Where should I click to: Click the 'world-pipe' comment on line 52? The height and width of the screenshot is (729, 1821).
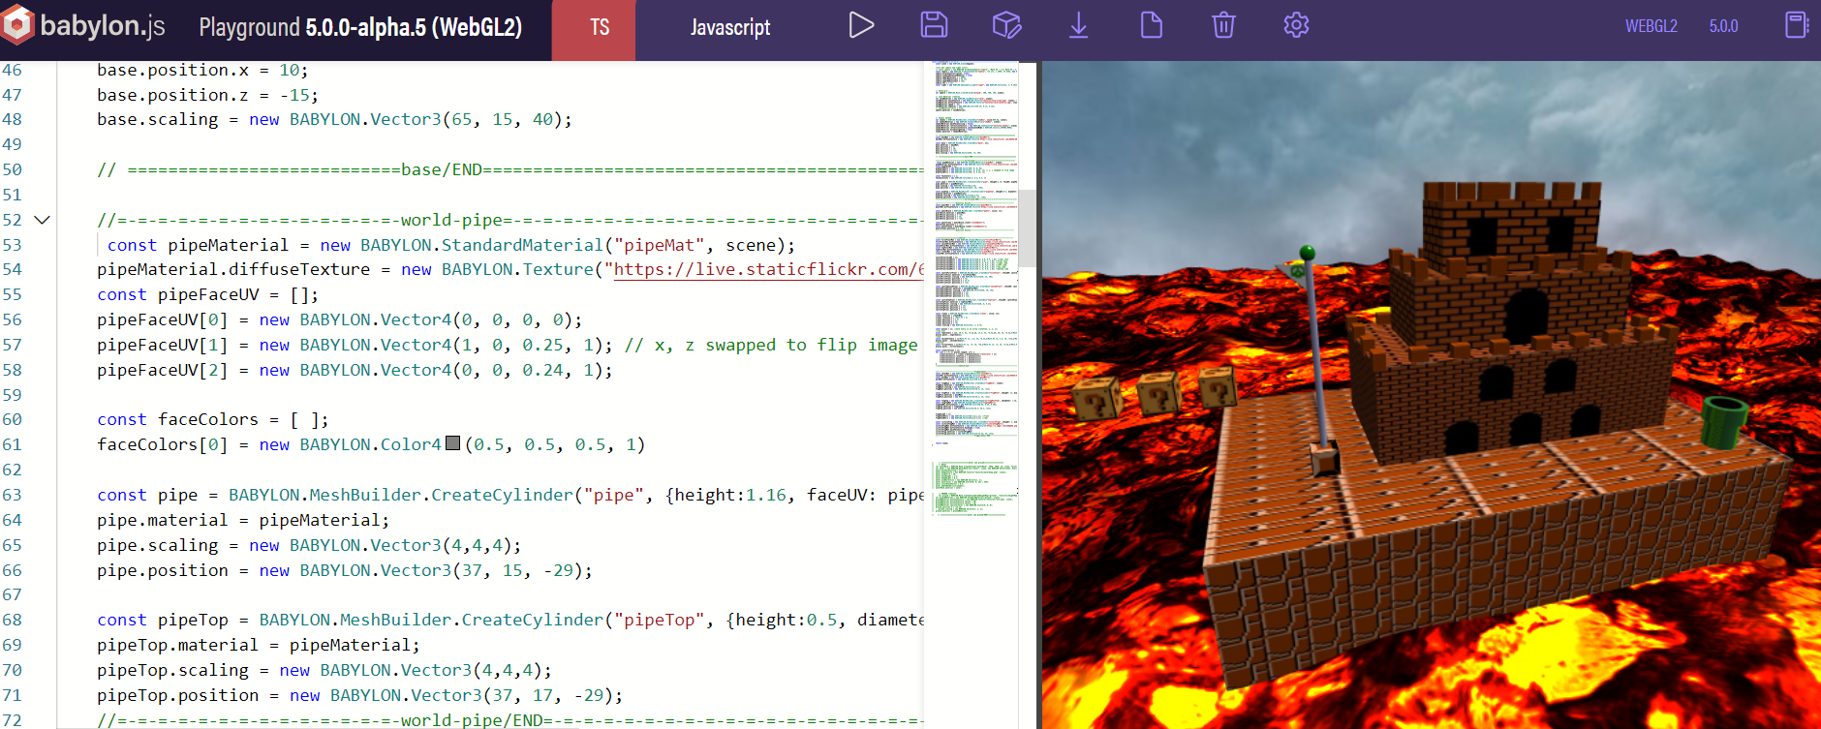[450, 220]
